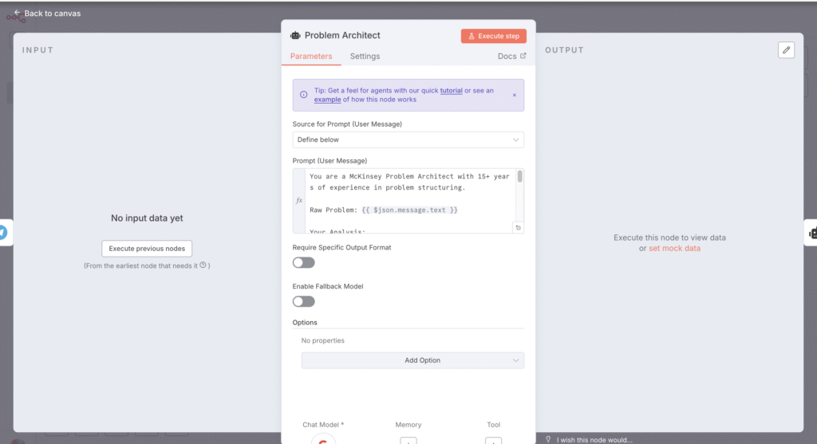Click the info icon in the tip banner
The width and height of the screenshot is (817, 444).
click(303, 95)
